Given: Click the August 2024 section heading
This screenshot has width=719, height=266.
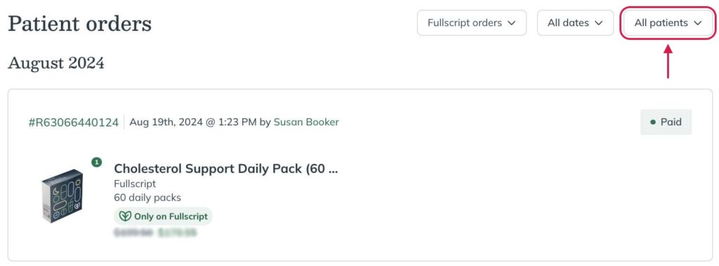Looking at the screenshot, I should [56, 63].
